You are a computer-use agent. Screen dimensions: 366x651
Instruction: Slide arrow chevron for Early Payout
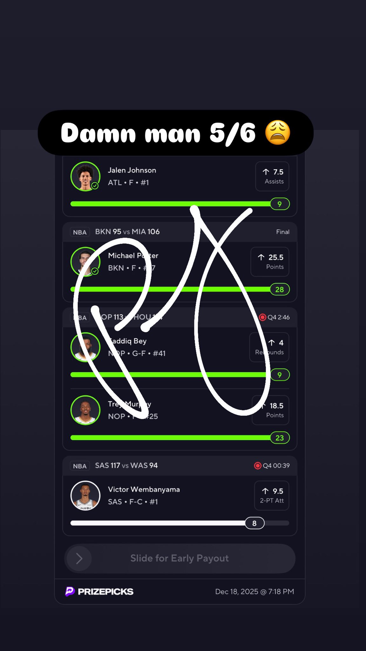tap(79, 558)
